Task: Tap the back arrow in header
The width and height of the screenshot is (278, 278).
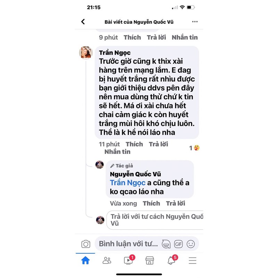Action: pos(83,22)
